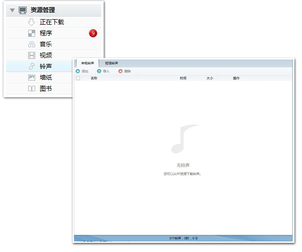
Task: Click the 无铃声 empty-state text
Action: [183, 165]
